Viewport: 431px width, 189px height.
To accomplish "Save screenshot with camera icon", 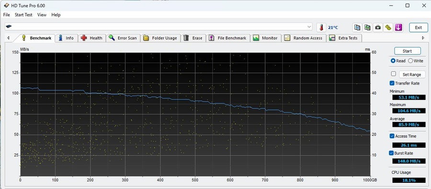I will (378, 27).
